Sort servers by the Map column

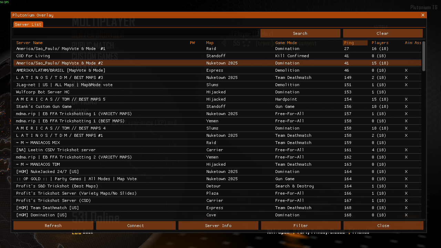pos(210,43)
